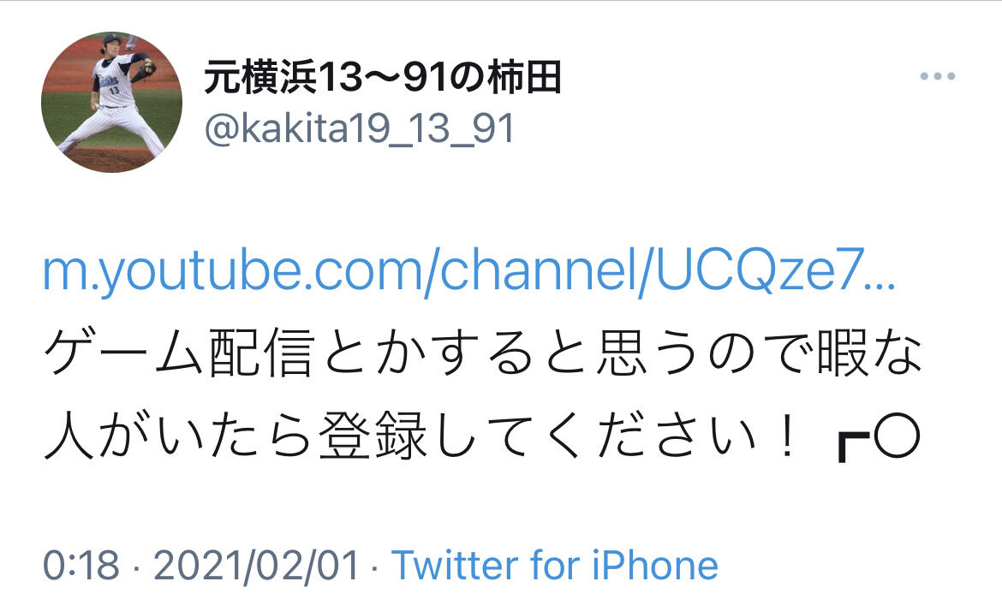The height and width of the screenshot is (611, 1002).
Task: Tap the tweet line starting ゲーム配信
Action: tap(483, 353)
